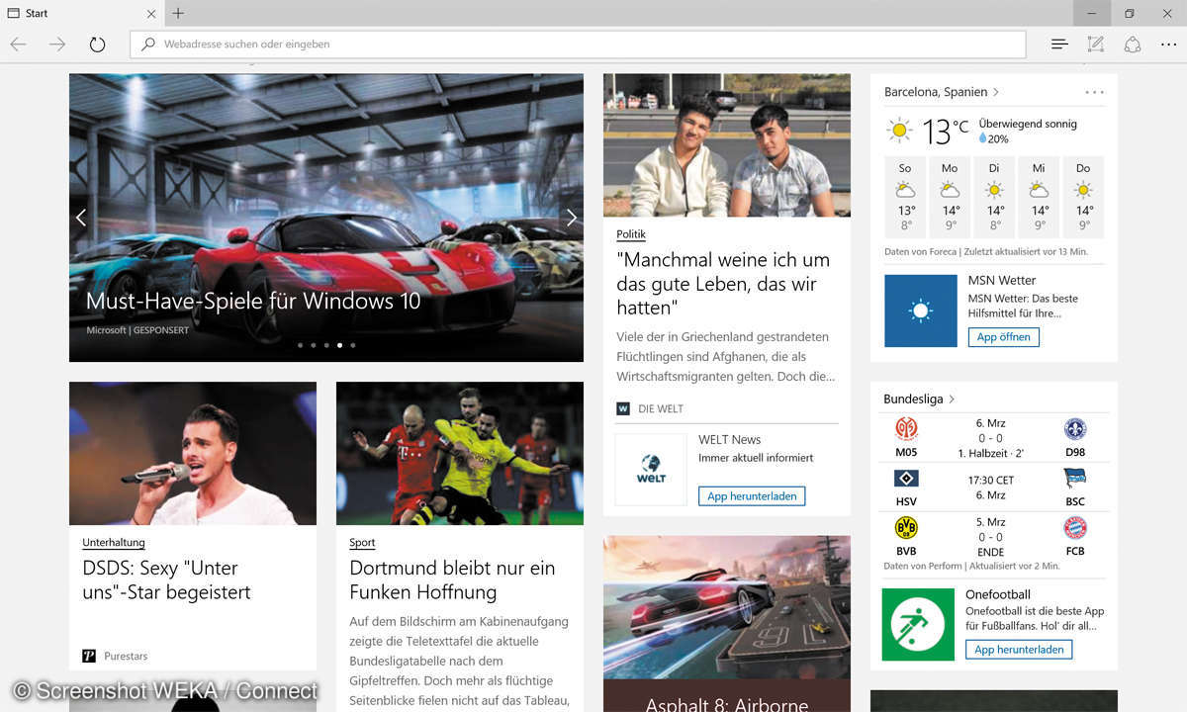Open the Politik category link
Viewport: 1187px width, 712px height.
(631, 234)
